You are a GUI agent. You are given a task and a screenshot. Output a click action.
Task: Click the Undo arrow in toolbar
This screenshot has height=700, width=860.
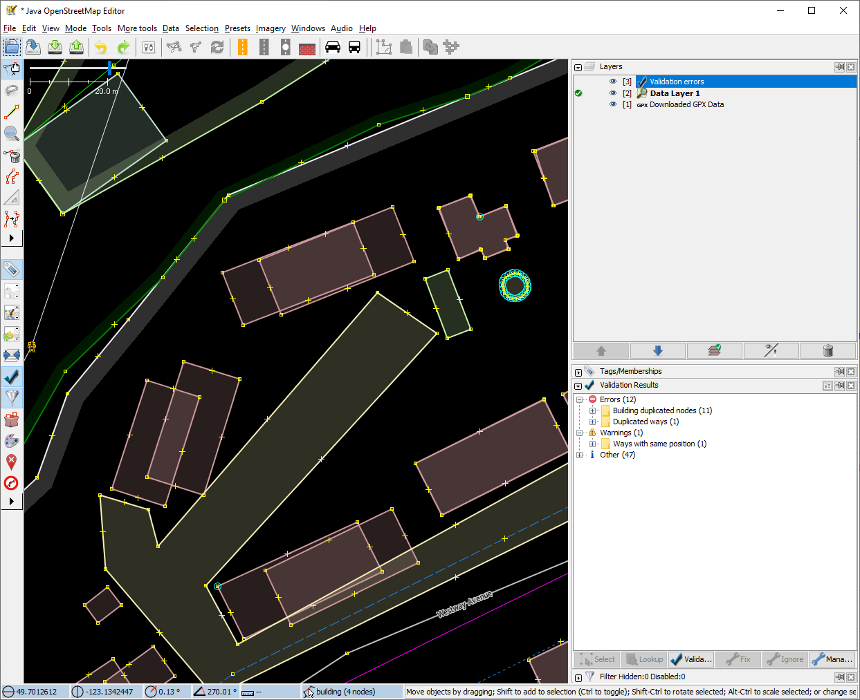click(101, 47)
